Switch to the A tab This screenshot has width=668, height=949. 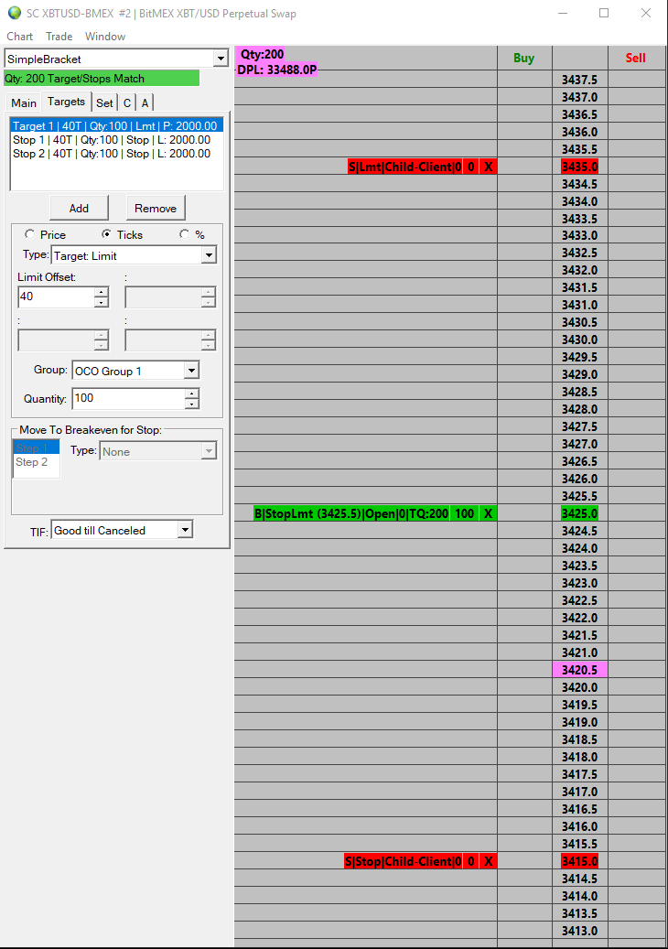point(145,102)
